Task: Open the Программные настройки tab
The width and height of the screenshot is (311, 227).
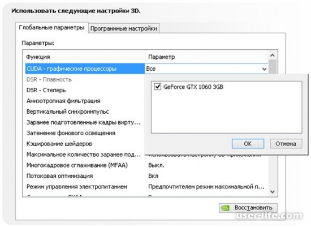Action: [x=124, y=28]
